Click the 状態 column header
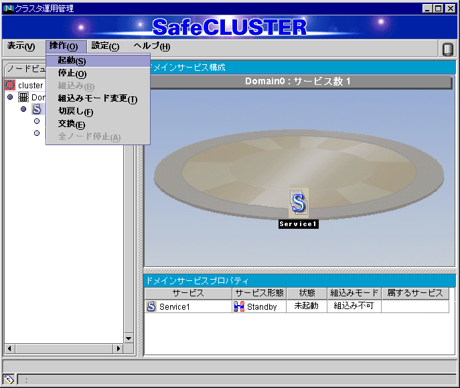460x388 pixels. click(307, 293)
